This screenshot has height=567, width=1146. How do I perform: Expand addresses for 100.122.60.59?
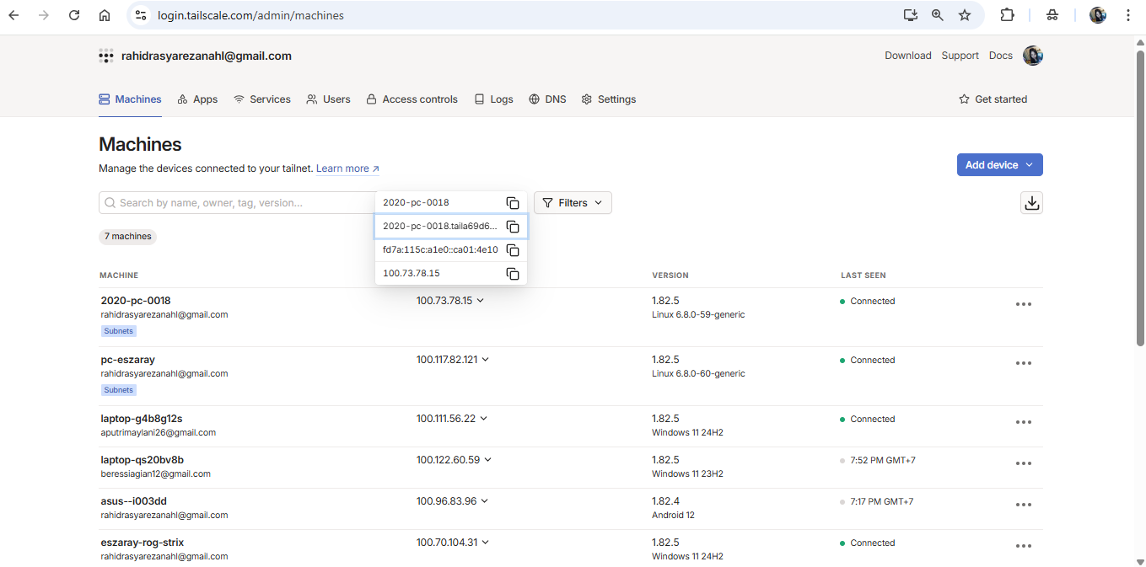pos(488,460)
